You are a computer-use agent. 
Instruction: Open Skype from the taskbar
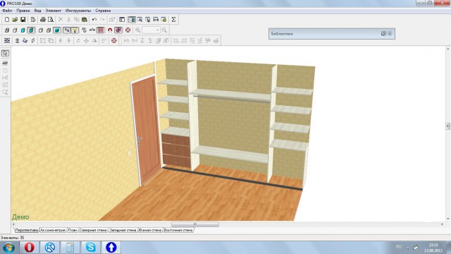click(x=91, y=248)
